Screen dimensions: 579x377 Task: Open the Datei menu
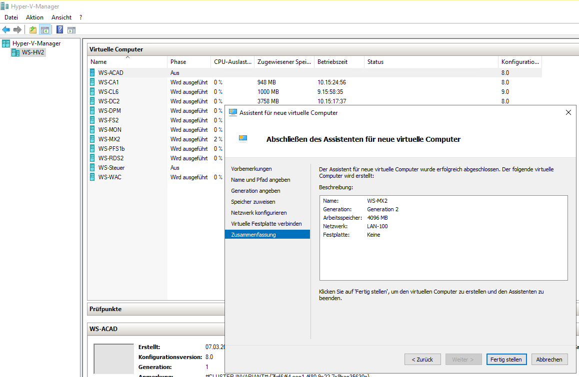click(11, 17)
